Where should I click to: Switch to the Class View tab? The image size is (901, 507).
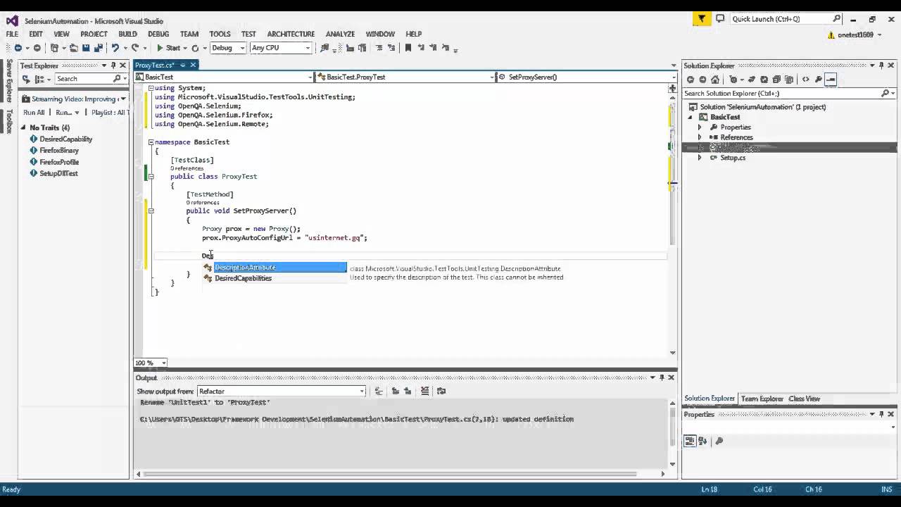point(804,399)
